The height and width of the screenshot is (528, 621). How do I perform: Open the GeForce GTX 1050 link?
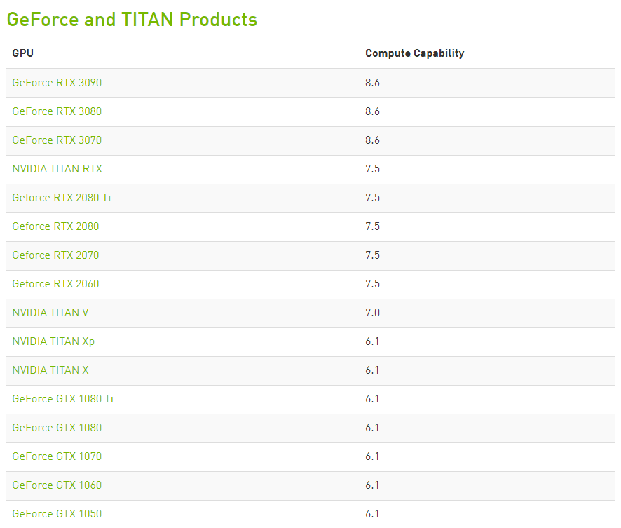pyautogui.click(x=57, y=514)
